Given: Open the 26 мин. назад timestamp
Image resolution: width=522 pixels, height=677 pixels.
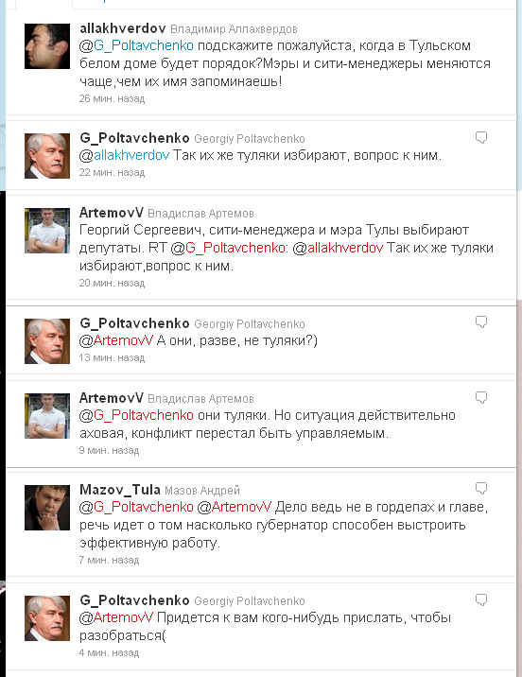Looking at the screenshot, I should [x=112, y=99].
